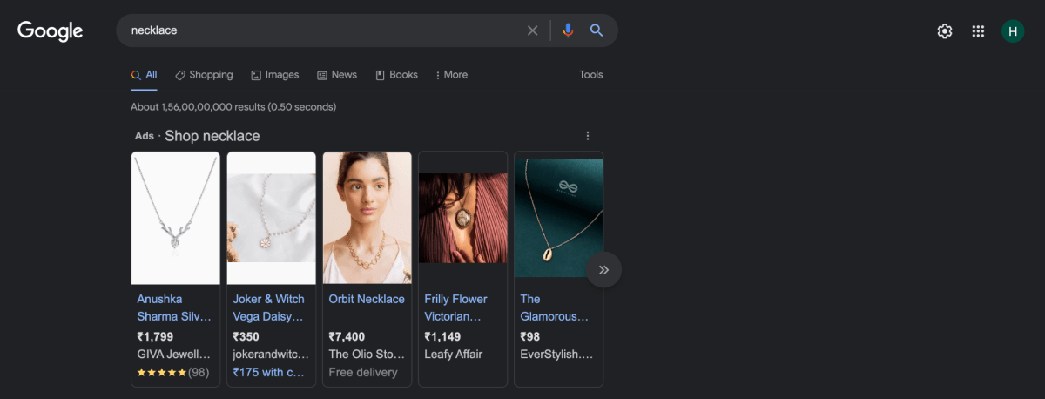
Task: Open the account avatar labeled H
Action: tap(1013, 31)
